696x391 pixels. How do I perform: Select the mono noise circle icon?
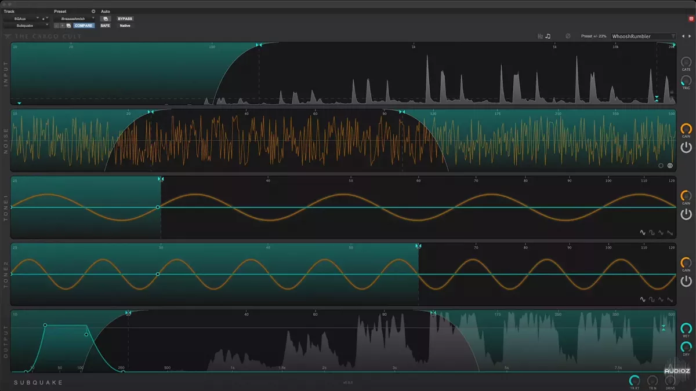click(x=661, y=166)
